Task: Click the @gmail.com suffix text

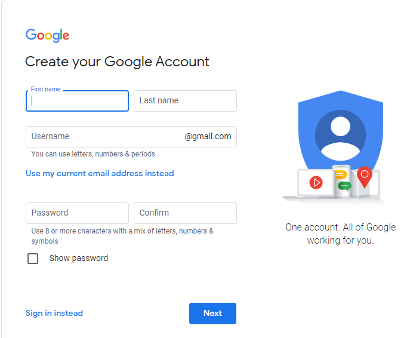Action: click(x=208, y=136)
